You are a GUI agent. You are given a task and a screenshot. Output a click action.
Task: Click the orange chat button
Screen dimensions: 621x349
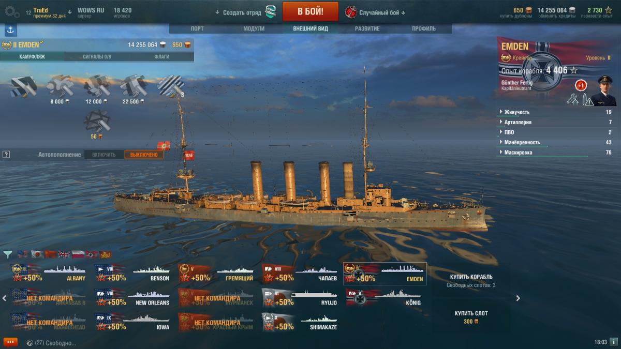point(10,342)
